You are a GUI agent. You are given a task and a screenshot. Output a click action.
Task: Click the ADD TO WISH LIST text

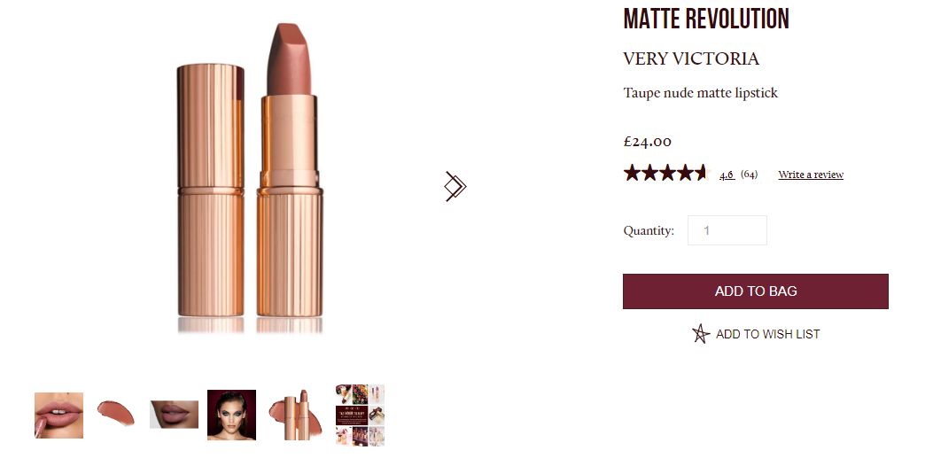click(767, 334)
